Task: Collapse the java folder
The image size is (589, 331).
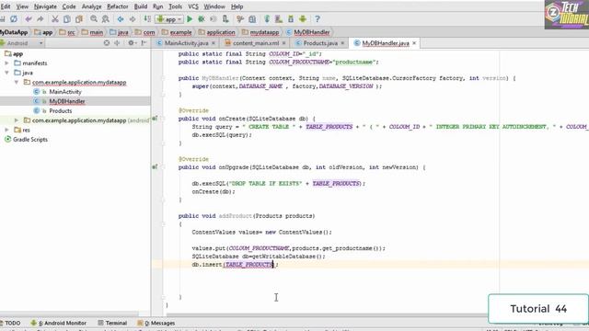Action: (6, 73)
